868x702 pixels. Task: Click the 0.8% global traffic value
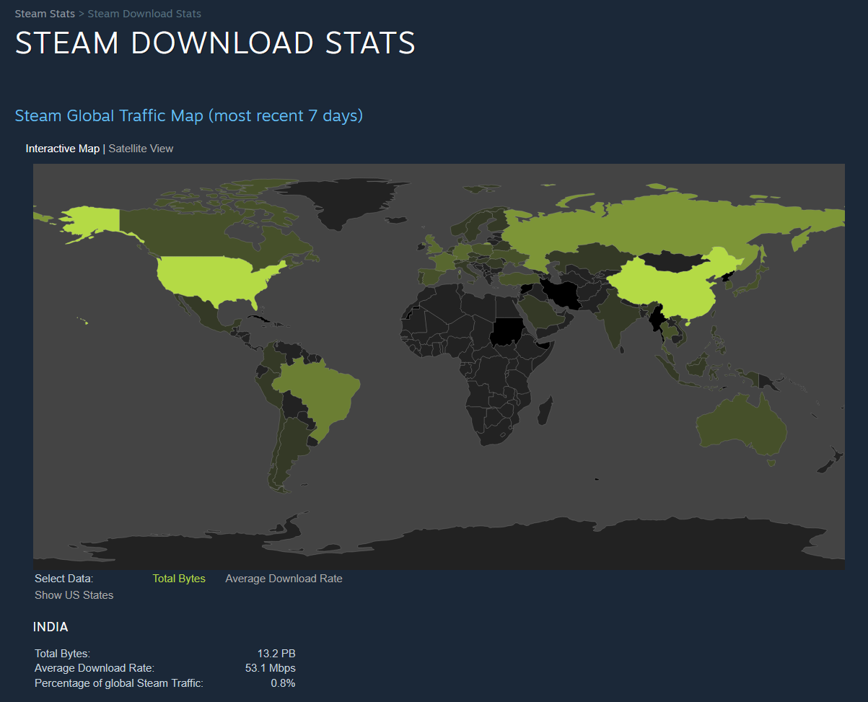[x=283, y=683]
